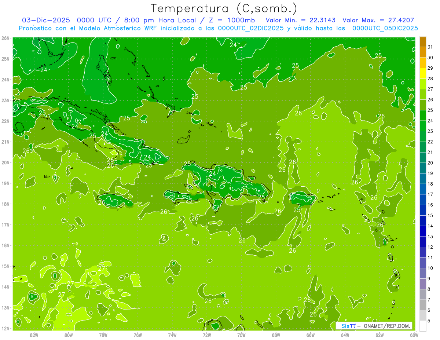440x340 pixels.
Task: Pick the purple color bar segment between 8 and 9
Action: 423,284
